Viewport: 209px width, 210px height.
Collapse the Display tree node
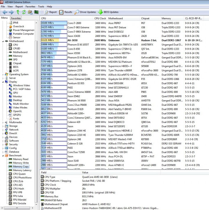(3, 82)
